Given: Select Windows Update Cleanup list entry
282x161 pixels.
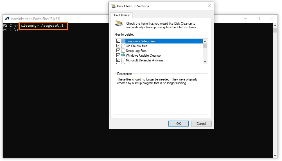Looking at the screenshot, I should pyautogui.click(x=143, y=56).
